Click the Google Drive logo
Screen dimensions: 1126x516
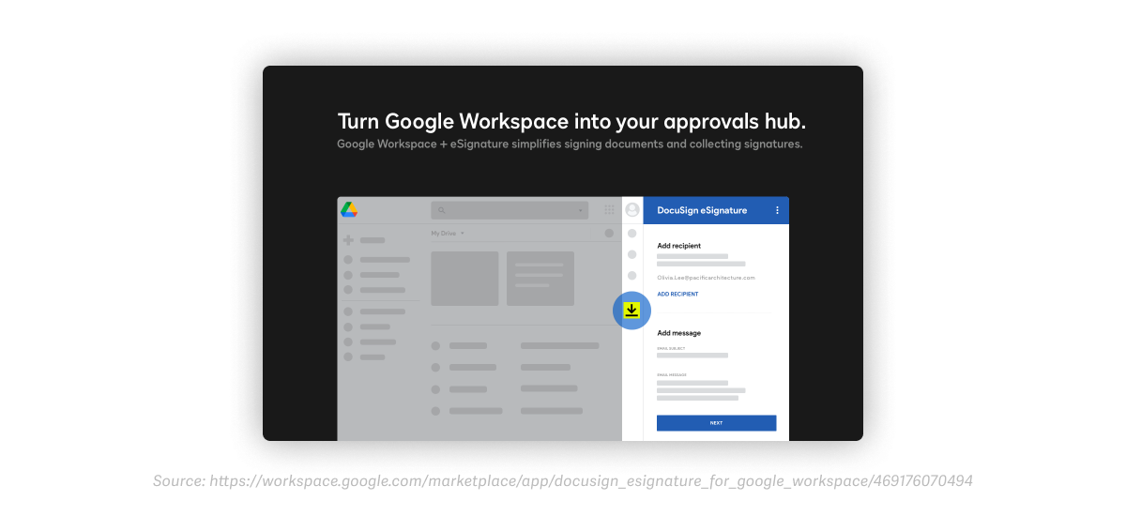(349, 209)
